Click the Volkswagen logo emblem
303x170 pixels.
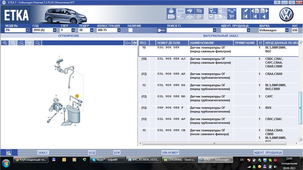pos(286,14)
